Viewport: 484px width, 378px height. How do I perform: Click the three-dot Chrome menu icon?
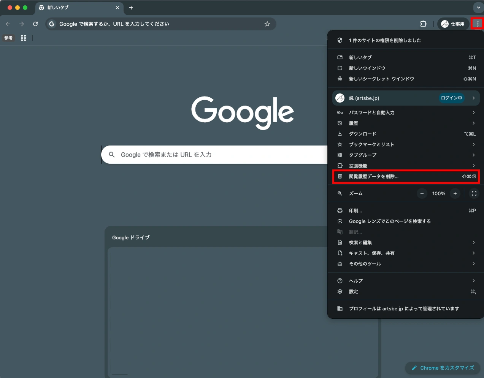coord(477,24)
